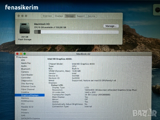Click the storage usage bar
160x120 pixels.
click(76, 32)
